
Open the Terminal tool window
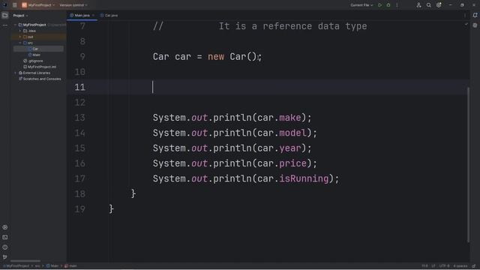tap(5, 237)
